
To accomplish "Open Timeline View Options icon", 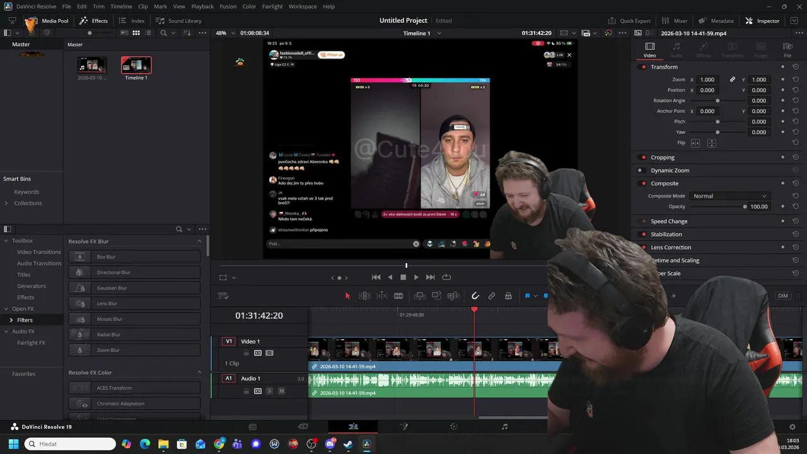I will pos(223,296).
